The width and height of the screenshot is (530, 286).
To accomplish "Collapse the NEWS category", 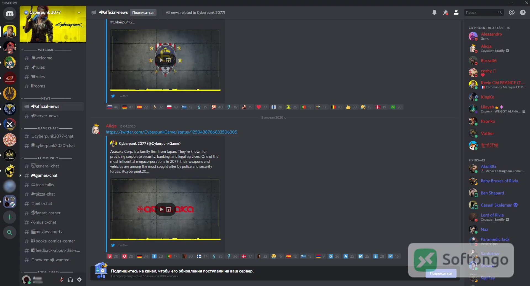I will [x=46, y=98].
